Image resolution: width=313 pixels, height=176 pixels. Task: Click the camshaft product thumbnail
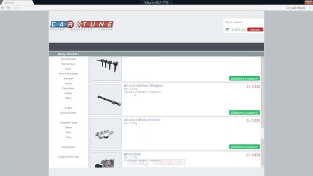pyautogui.click(x=106, y=99)
